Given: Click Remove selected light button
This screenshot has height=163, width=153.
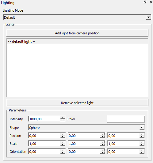Looking at the screenshot, I should (x=77, y=103).
